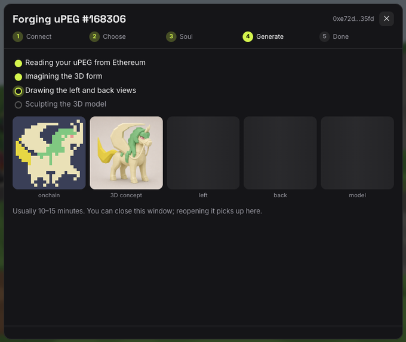
Task: Open the 3D concept render thumbnail
Action: pyautogui.click(x=126, y=153)
